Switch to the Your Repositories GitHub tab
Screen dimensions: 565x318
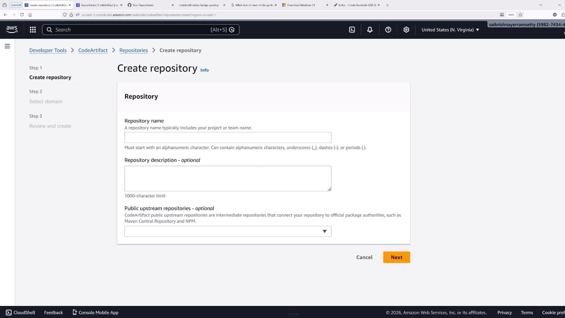click(151, 5)
